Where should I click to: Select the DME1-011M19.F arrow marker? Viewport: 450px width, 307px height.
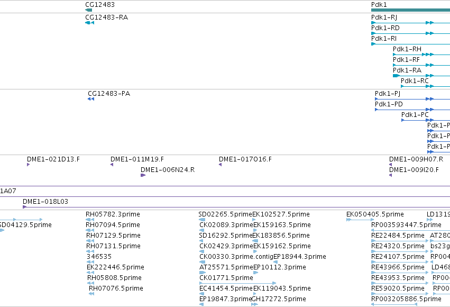click(x=112, y=165)
